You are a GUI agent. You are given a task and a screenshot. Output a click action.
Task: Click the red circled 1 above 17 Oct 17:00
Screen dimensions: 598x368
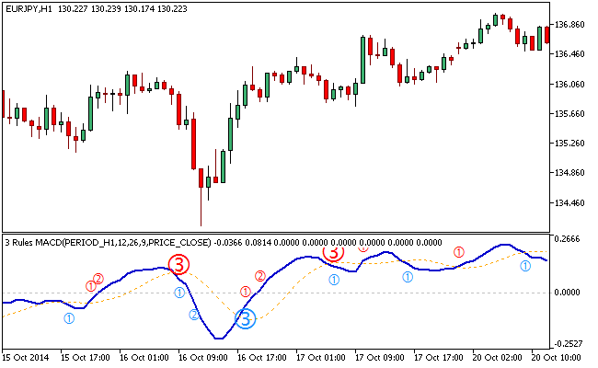459,251
